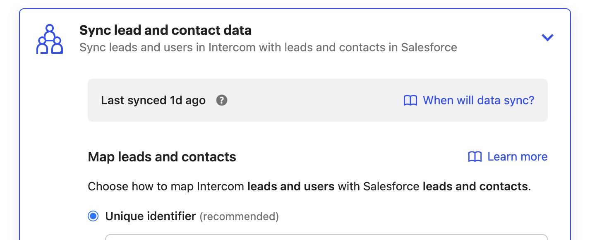
Task: Click the word Salesforce in the subtitle
Action: (429, 47)
